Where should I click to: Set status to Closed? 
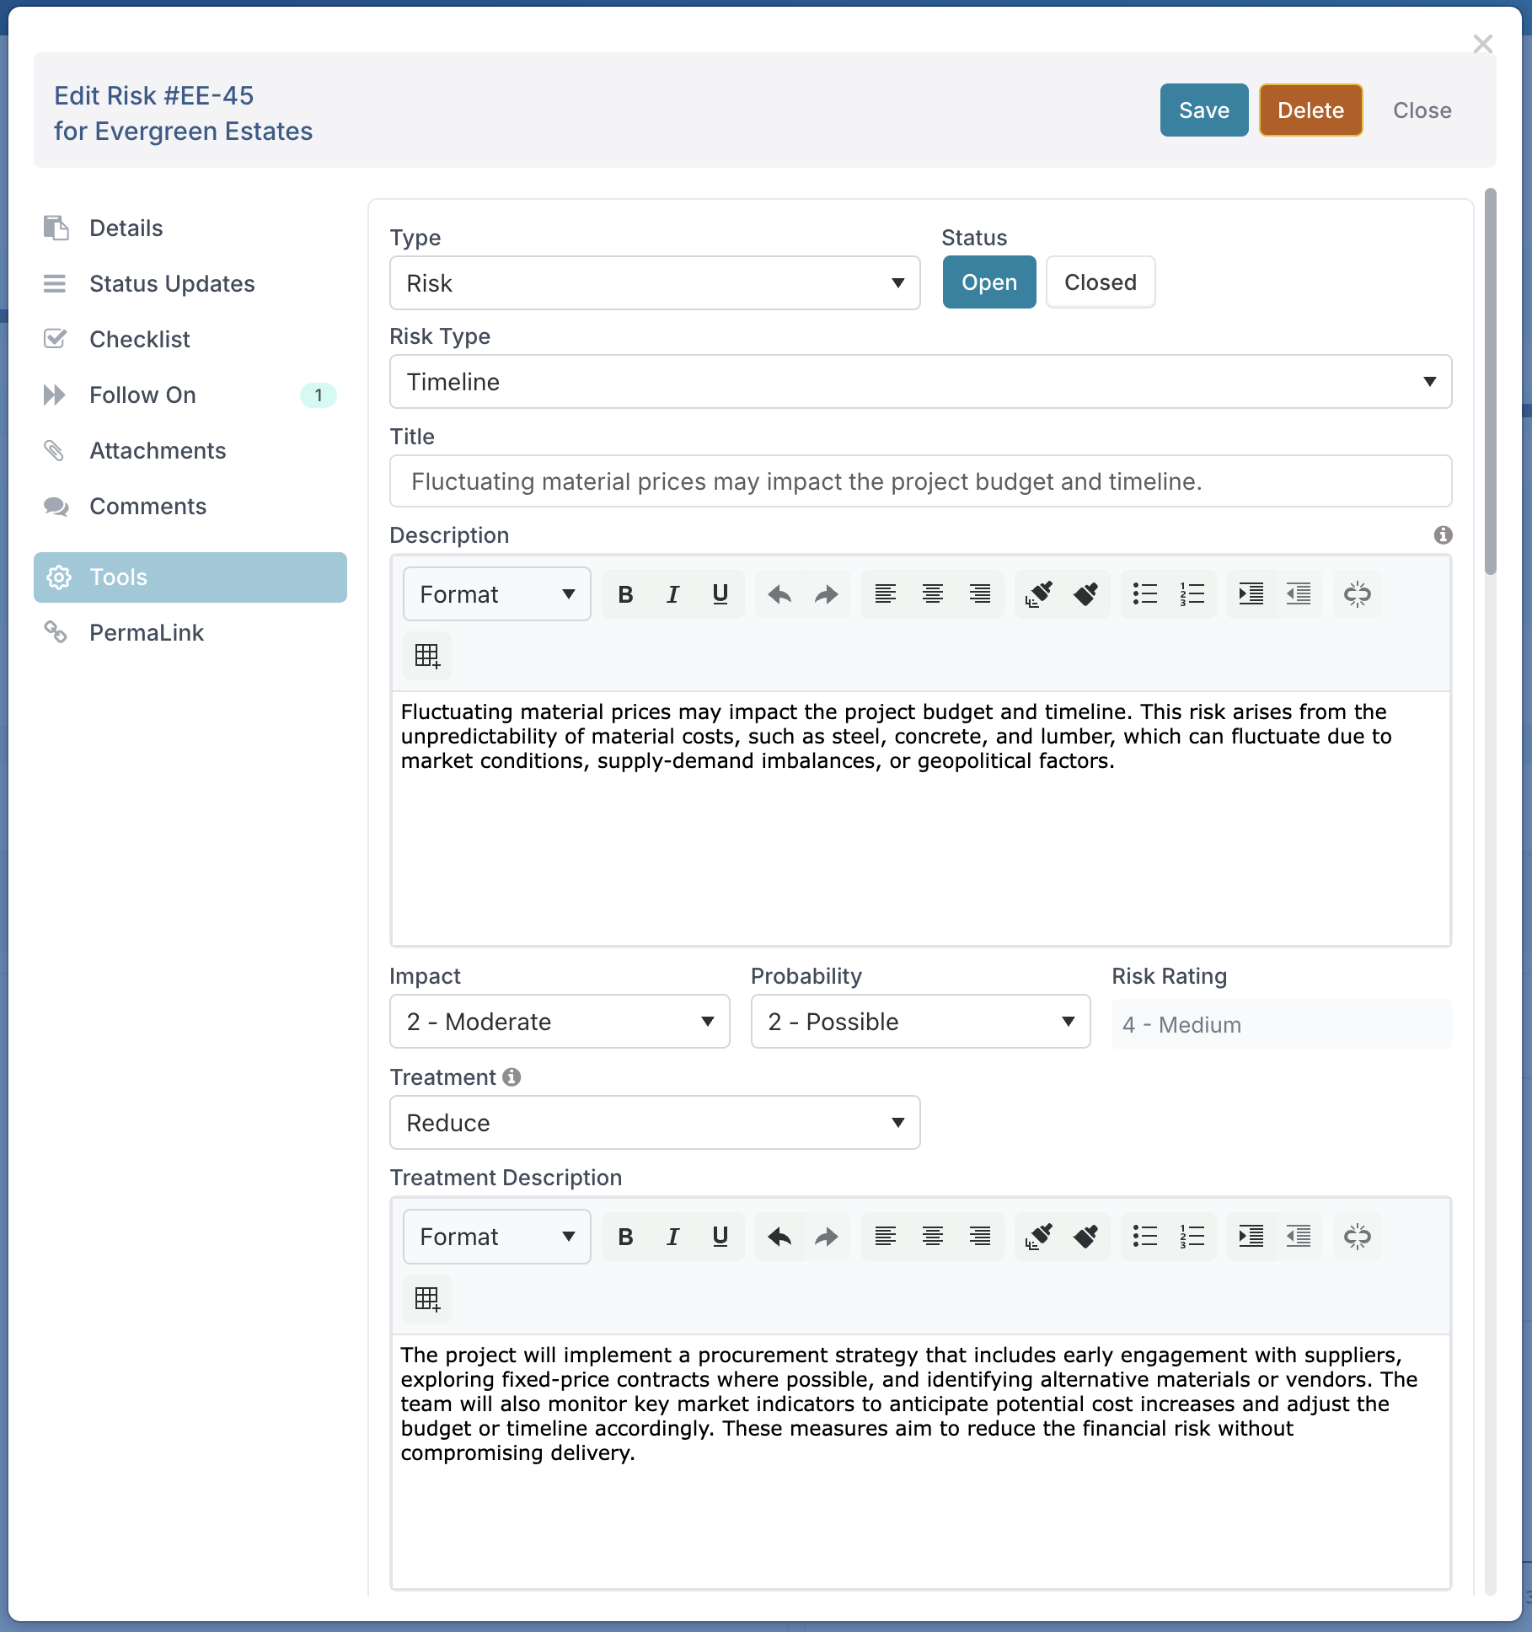pos(1101,282)
